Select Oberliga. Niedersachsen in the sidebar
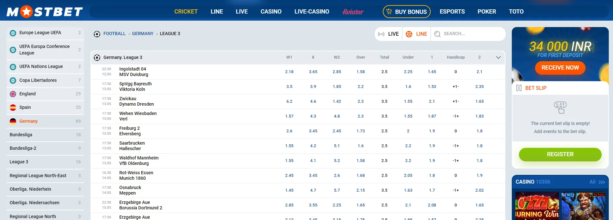This screenshot has width=613, height=220. (45, 203)
